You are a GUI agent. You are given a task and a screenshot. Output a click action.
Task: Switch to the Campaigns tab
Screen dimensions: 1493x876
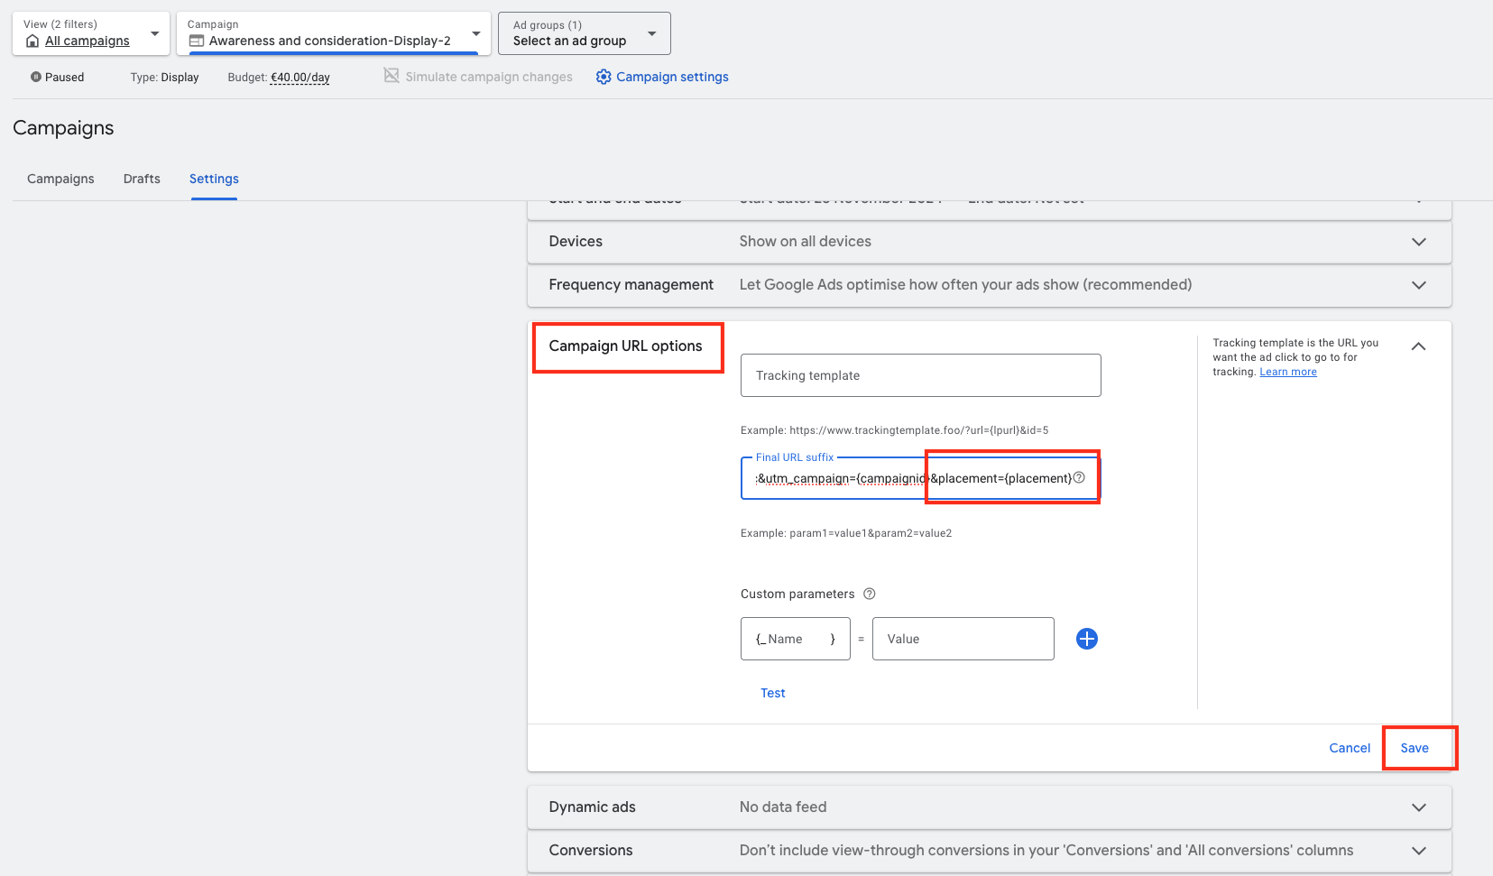click(60, 179)
